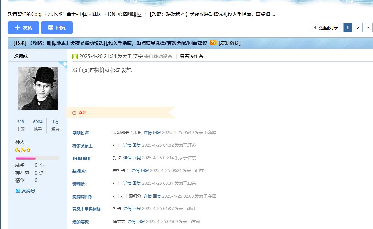Open author 乏趣味 profile name
This screenshot has height=229, width=373.
pyautogui.click(x=21, y=56)
